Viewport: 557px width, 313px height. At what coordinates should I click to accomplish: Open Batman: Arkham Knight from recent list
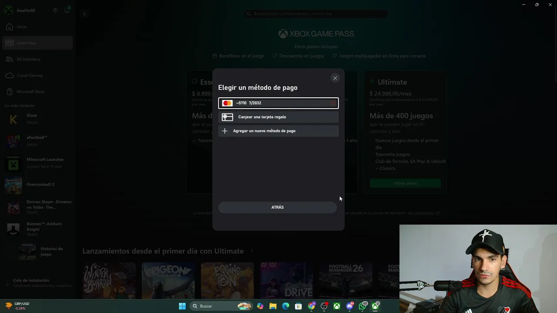37,229
